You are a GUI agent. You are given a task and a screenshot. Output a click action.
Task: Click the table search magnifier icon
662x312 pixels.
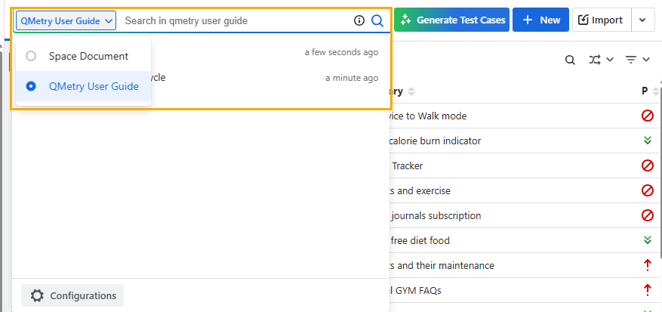(x=571, y=60)
